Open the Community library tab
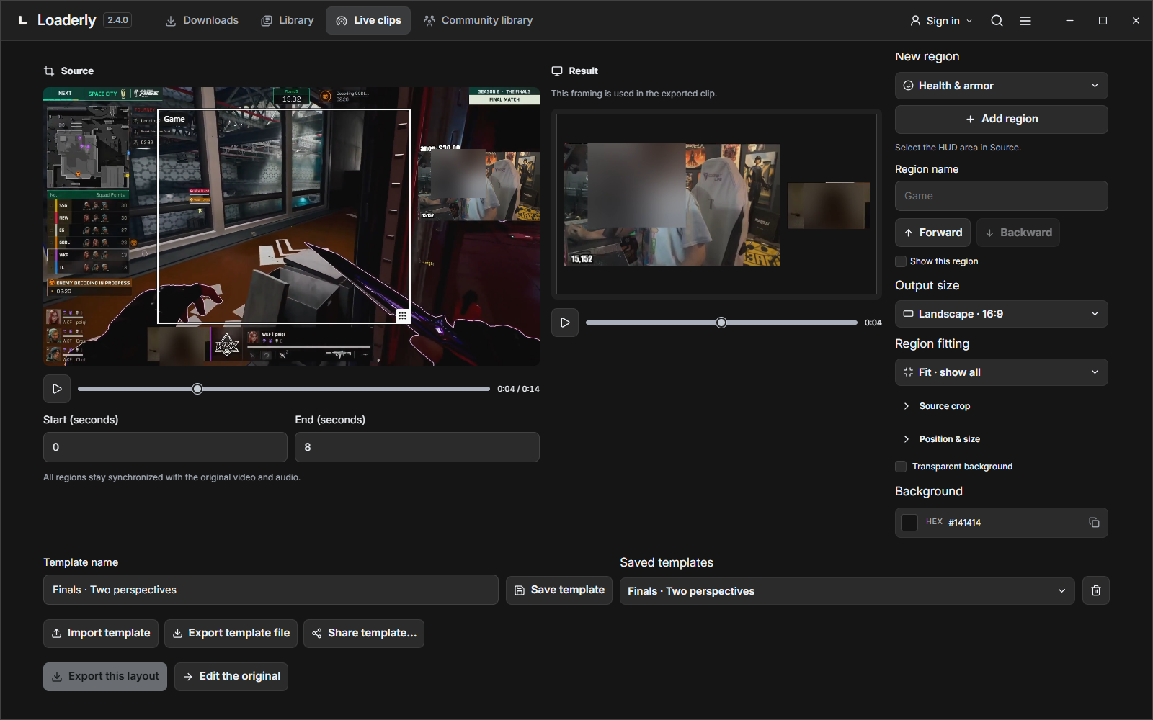1153x720 pixels. [478, 20]
